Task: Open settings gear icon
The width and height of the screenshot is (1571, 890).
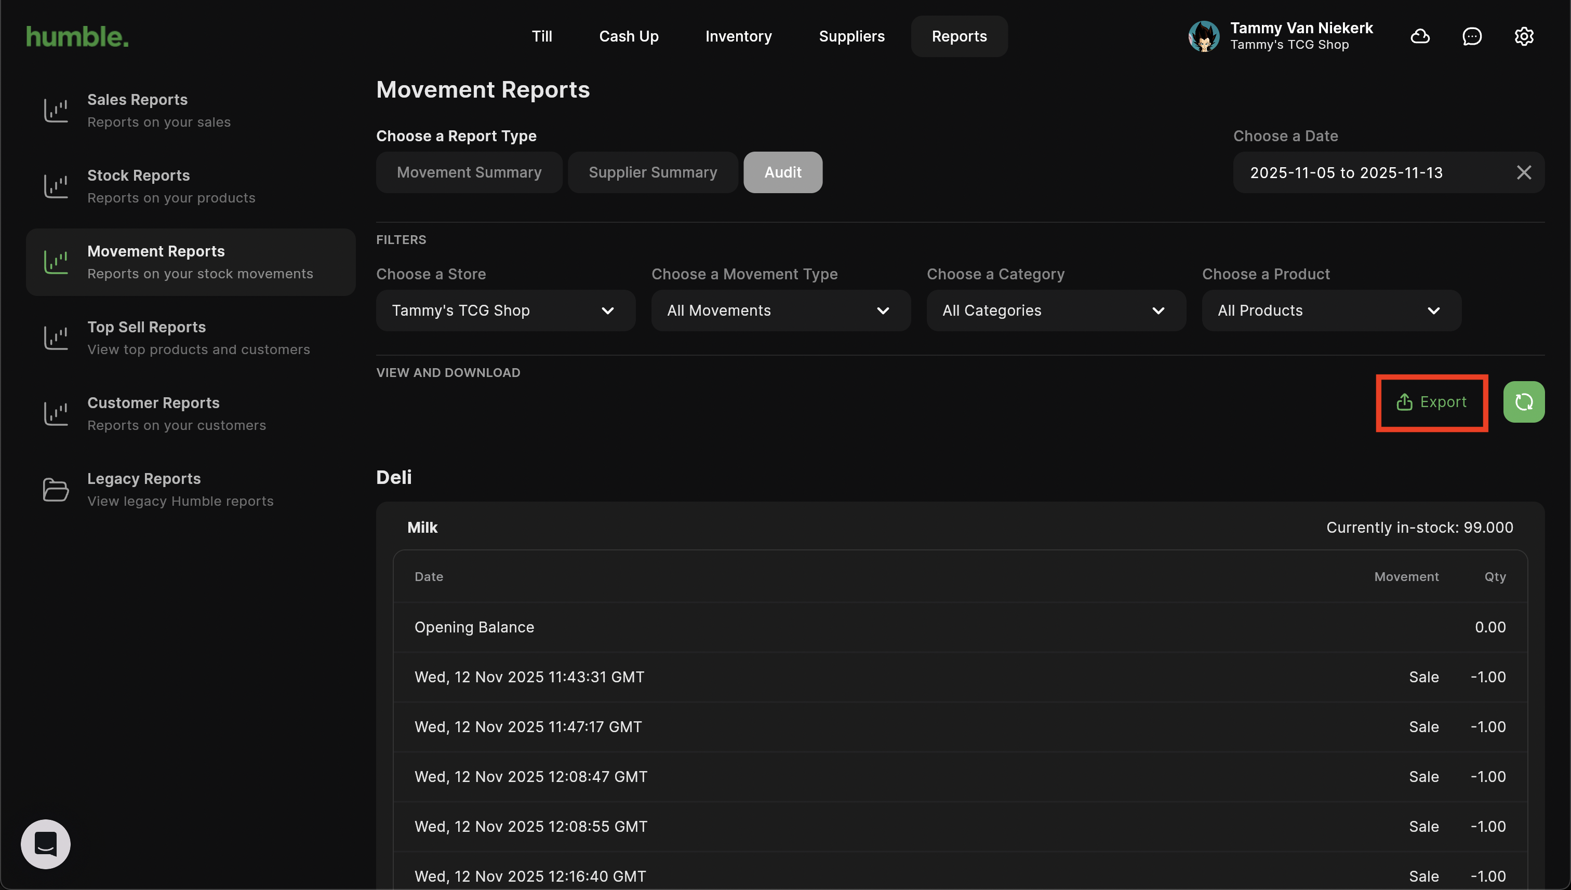Action: pos(1523,37)
